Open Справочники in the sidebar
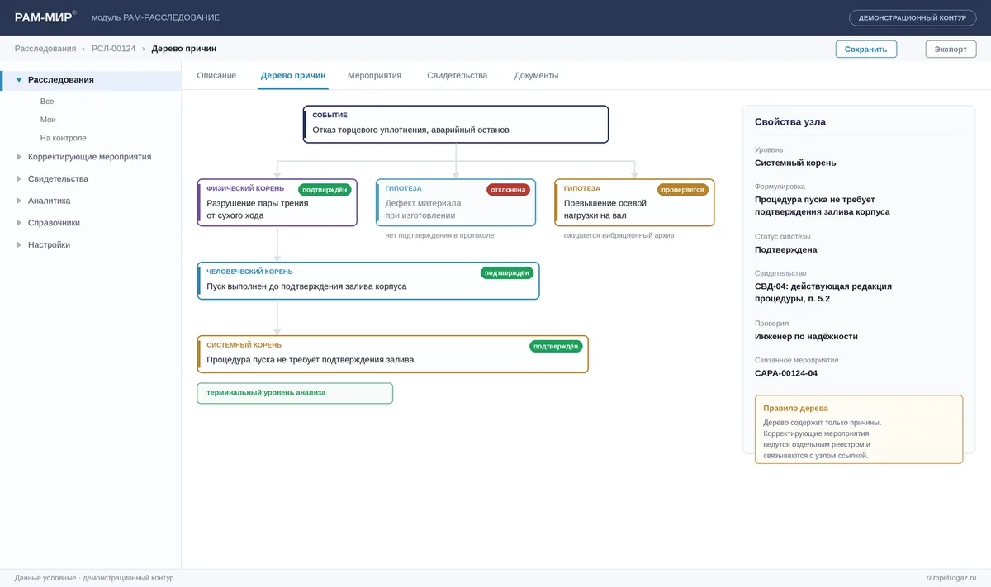Screen dimensions: 991x587 pyautogui.click(x=55, y=223)
